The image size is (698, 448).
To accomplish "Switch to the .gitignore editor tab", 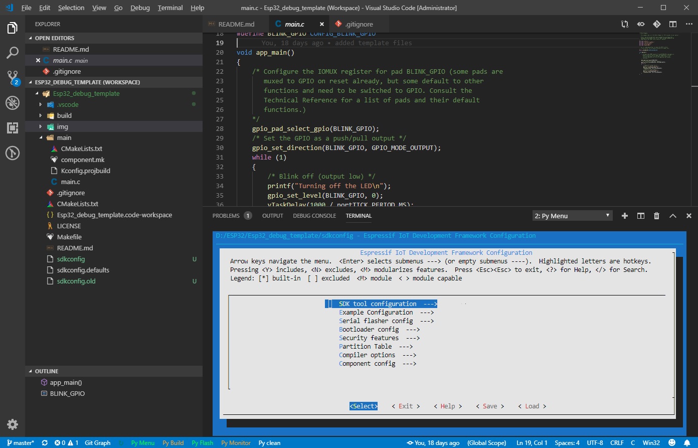I will [x=359, y=24].
